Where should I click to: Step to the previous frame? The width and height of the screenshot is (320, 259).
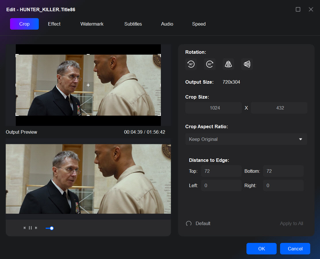click(x=25, y=228)
